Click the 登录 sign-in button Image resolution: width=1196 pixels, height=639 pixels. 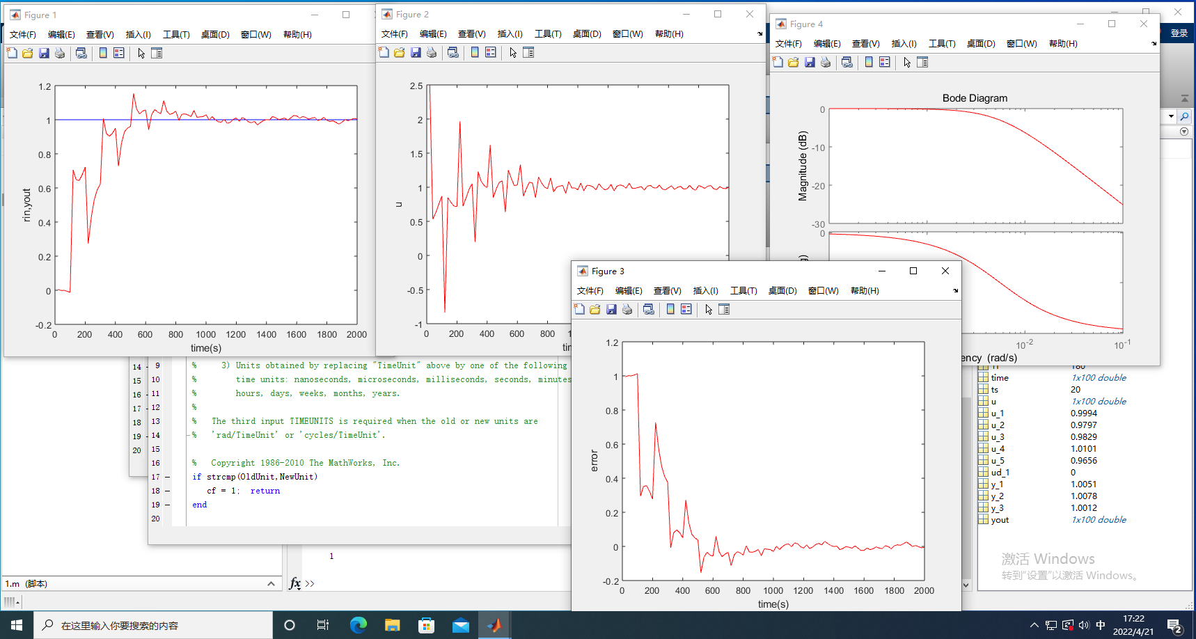pos(1179,33)
